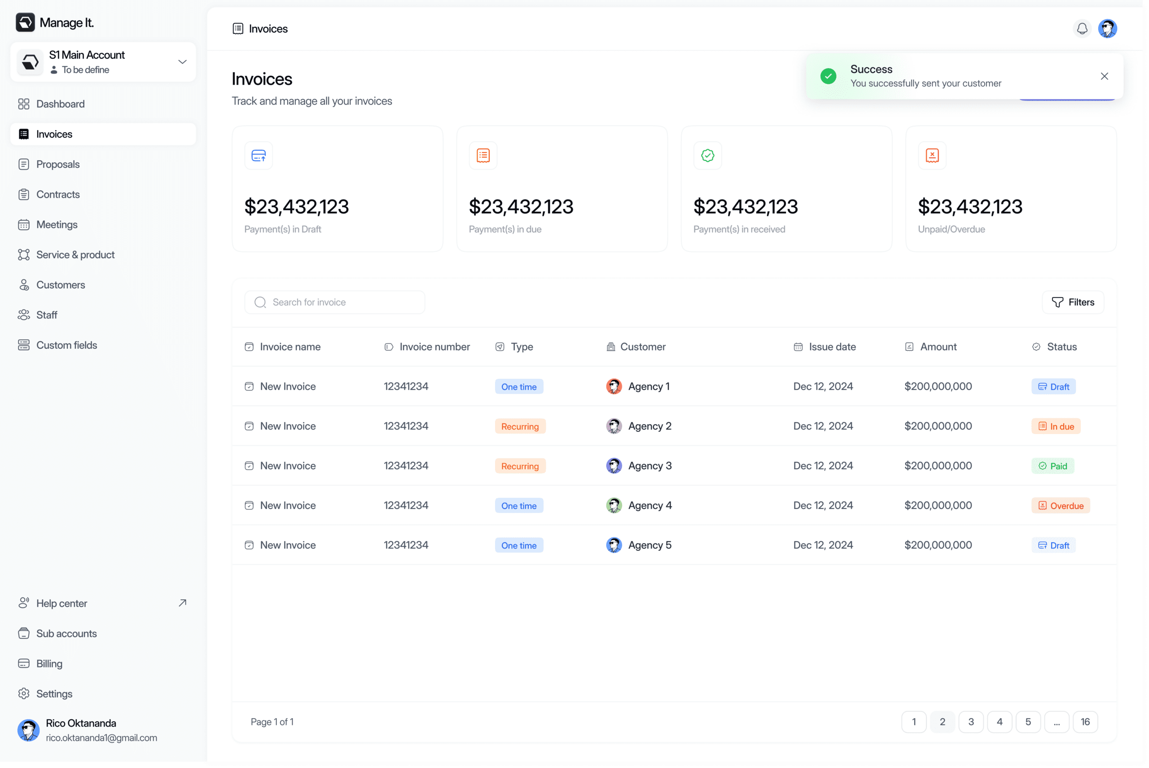Toggle checkbox for Agency 5 invoice row
Screen dimensions: 1149x768
tap(249, 545)
